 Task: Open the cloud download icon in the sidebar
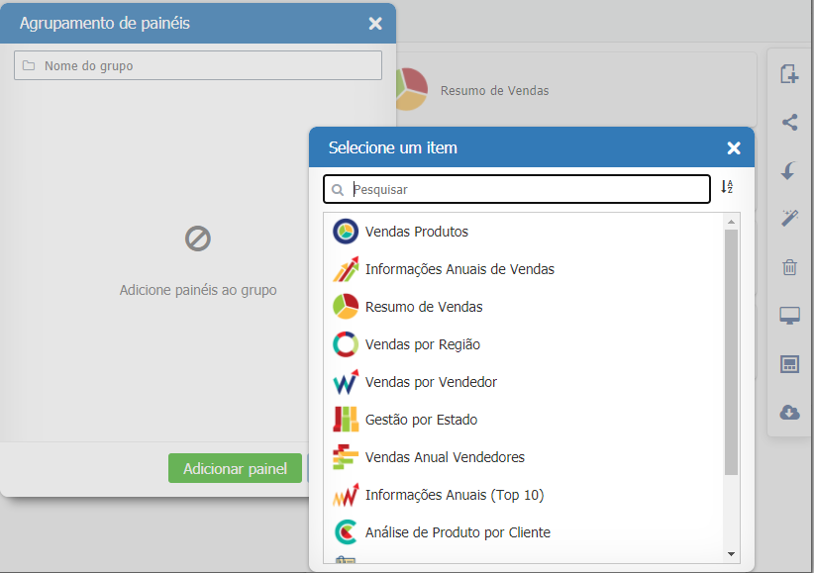789,413
